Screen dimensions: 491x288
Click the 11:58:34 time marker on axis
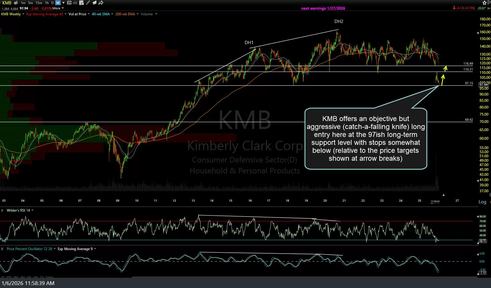click(435, 201)
